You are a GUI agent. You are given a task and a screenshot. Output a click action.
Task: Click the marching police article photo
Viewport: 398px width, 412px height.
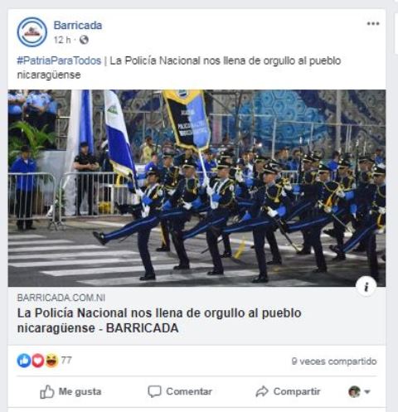click(x=197, y=188)
